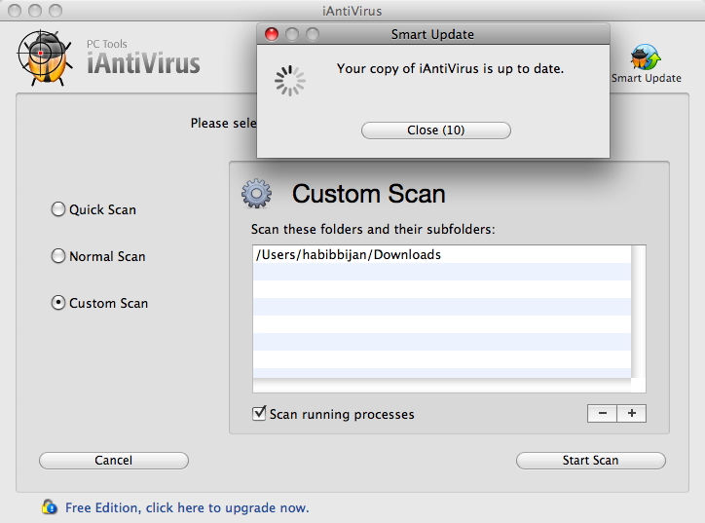Click the spinning progress indicator in Smart Update
Screen dimensions: 705x523
(x=290, y=81)
